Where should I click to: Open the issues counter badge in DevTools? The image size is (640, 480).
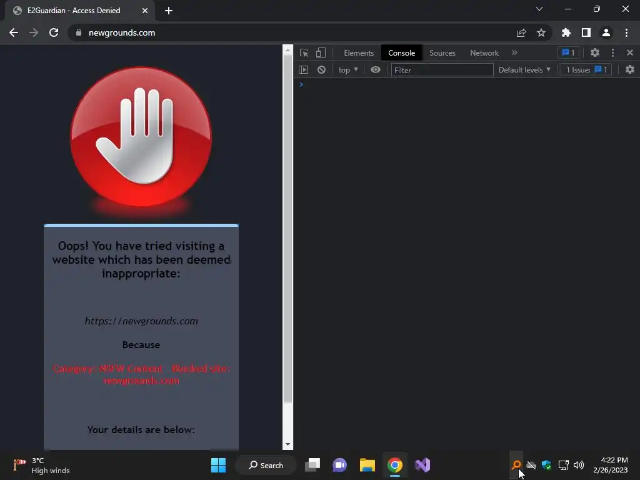568,52
